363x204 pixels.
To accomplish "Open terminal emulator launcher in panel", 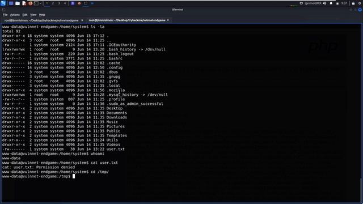I will (x=36, y=3).
